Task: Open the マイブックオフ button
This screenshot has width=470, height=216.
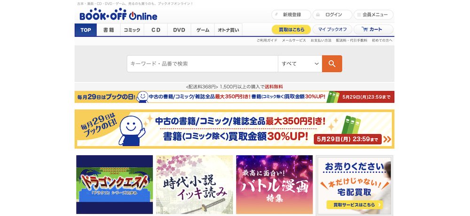Action: (332, 29)
